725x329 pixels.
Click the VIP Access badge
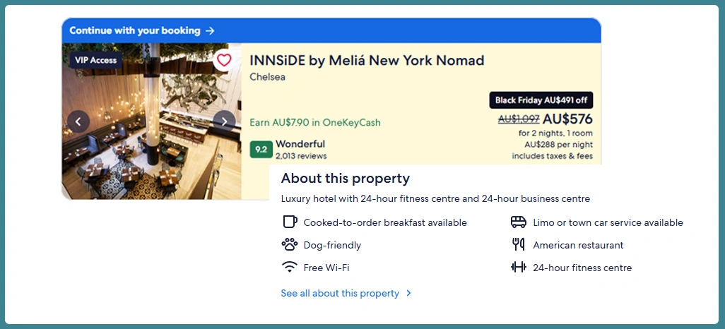[95, 60]
